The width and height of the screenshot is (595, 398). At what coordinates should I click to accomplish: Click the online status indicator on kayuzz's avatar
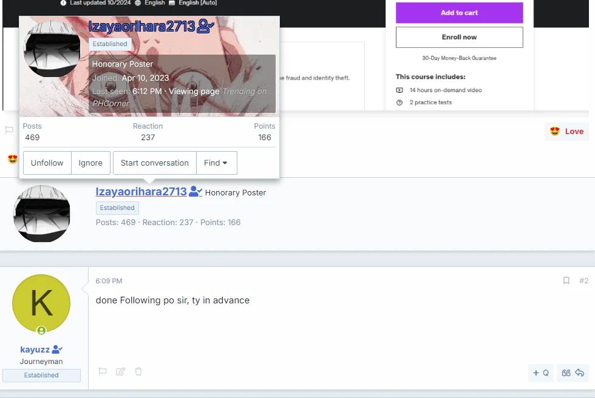[41, 331]
